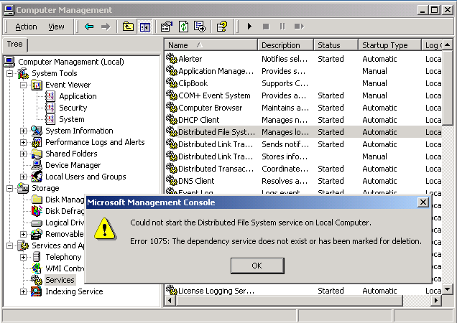457x323 pixels.
Task: Click the Refresh toolbar icon
Action: pos(183,27)
